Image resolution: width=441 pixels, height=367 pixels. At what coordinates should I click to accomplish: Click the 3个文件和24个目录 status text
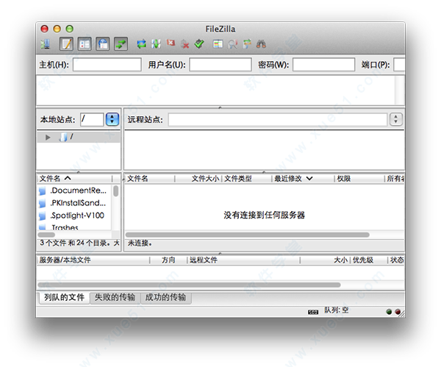[79, 243]
